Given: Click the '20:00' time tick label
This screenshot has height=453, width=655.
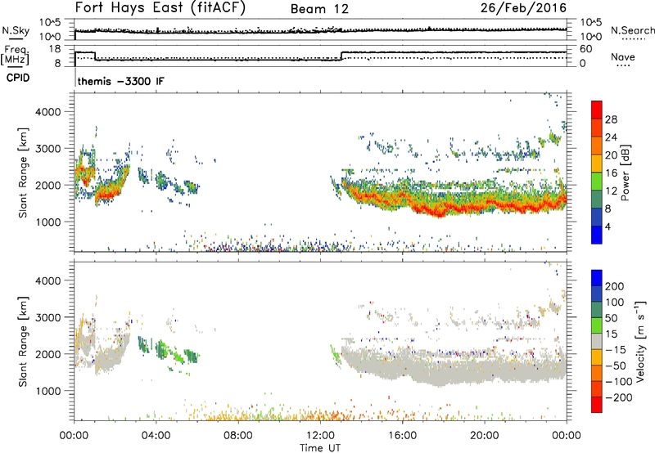Looking at the screenshot, I should coord(484,436).
